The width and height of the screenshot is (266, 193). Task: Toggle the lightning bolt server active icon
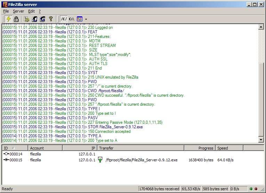tap(8, 19)
